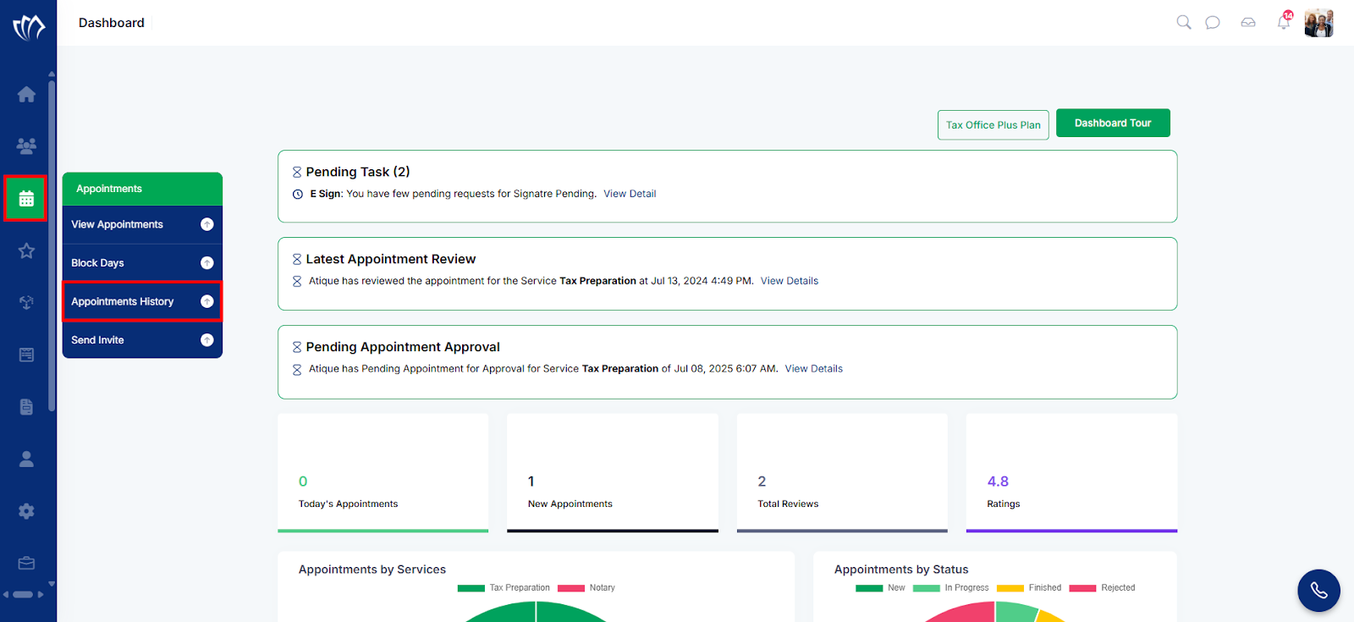Open the user profile avatar
This screenshot has height=622, width=1354.
coord(1318,23)
